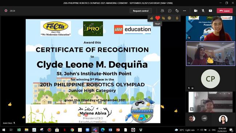
Task: Open the More actions ellipsis menu
Action: pos(184,11)
